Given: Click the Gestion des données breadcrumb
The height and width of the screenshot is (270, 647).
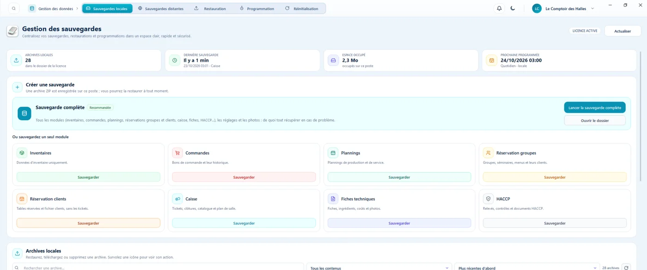Looking at the screenshot, I should point(51,8).
